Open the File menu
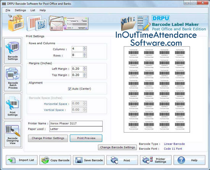The image size is (210, 170). pos(8,10)
